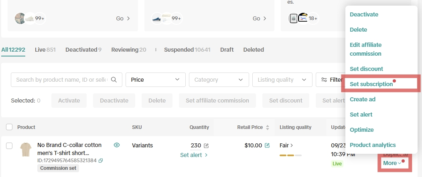Viewport: 422px width, 177px height.
Task: Expand the More actions menu
Action: [392, 163]
